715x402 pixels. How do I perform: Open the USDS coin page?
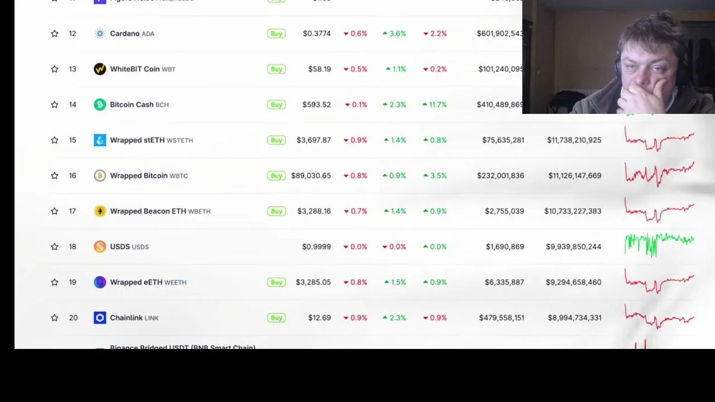(x=129, y=247)
